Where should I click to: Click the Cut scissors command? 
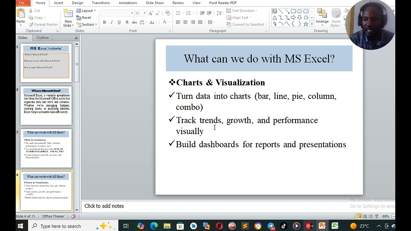pyautogui.click(x=34, y=11)
